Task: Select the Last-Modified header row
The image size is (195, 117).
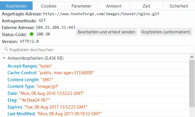Action: click(94, 114)
